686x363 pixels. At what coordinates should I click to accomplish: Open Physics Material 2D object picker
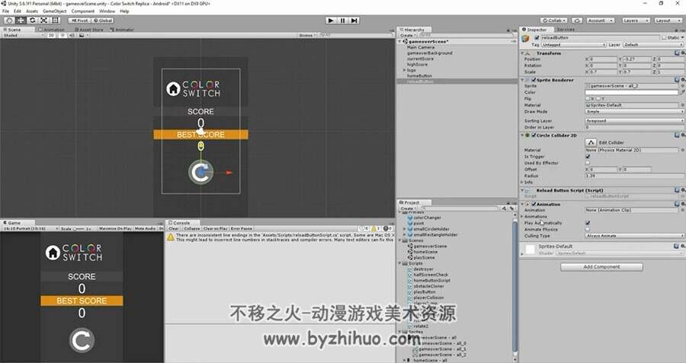point(682,150)
